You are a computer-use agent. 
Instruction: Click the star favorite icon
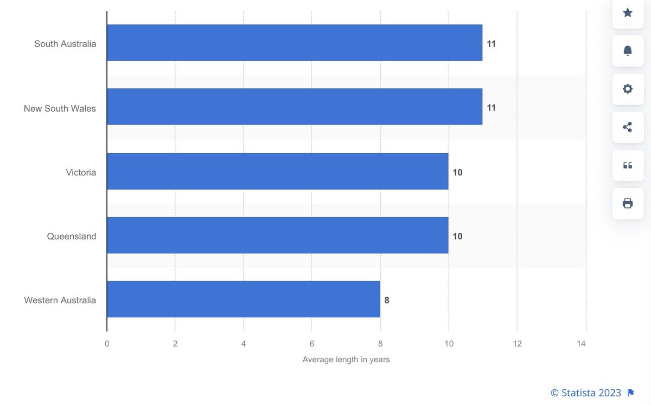point(628,12)
